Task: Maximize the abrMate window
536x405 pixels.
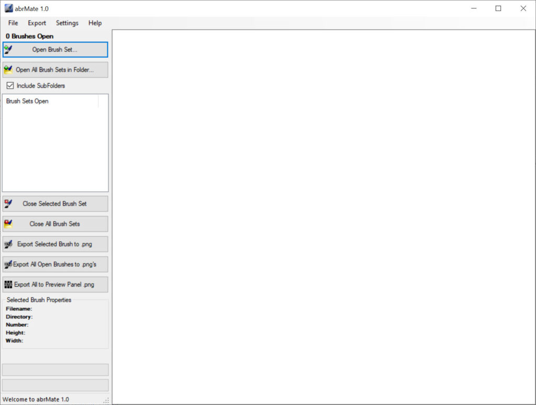Action: coord(498,8)
